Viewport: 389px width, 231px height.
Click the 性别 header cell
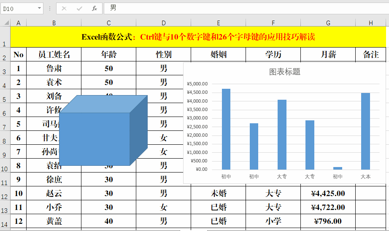click(163, 54)
